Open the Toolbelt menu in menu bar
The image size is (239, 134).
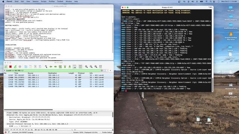tap(60, 1)
